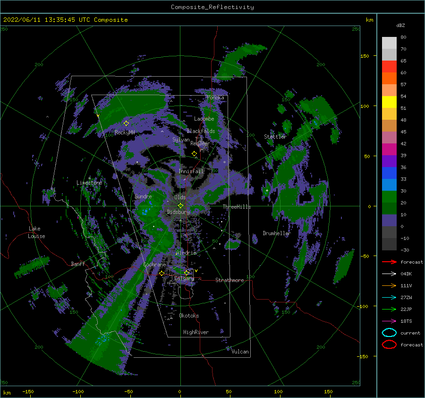This screenshot has height=398, width=425.
Task: Select the yellow diamond marker below Cochrane
Action: [162, 274]
